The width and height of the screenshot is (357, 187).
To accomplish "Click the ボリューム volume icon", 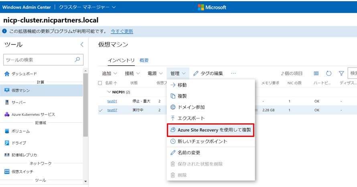I will (7, 131).
